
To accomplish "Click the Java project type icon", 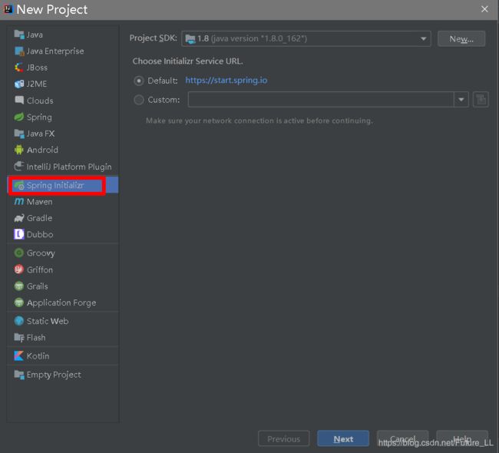I will (19, 35).
